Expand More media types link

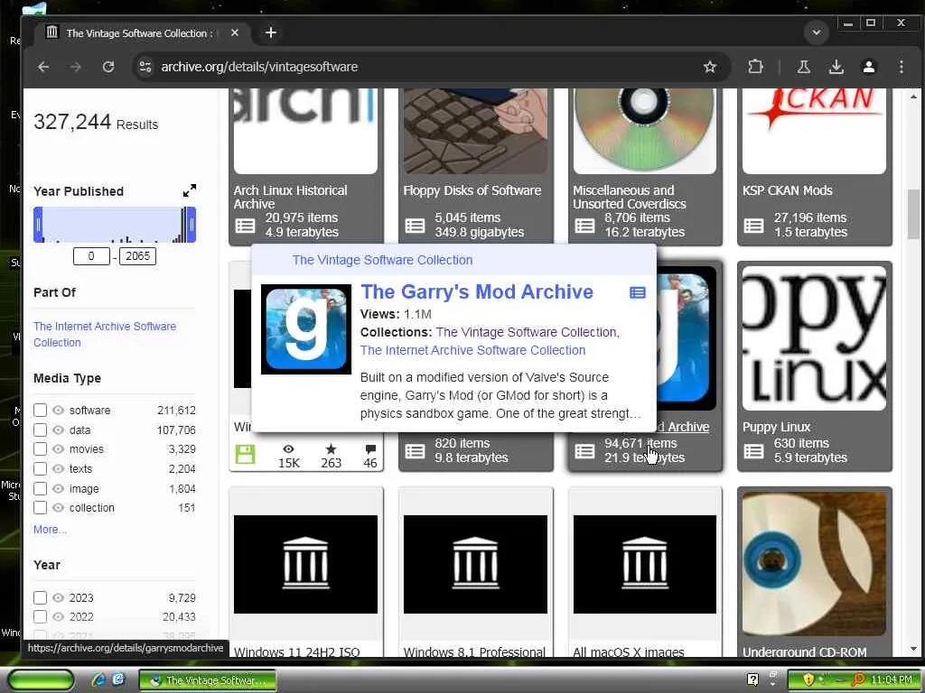50,529
